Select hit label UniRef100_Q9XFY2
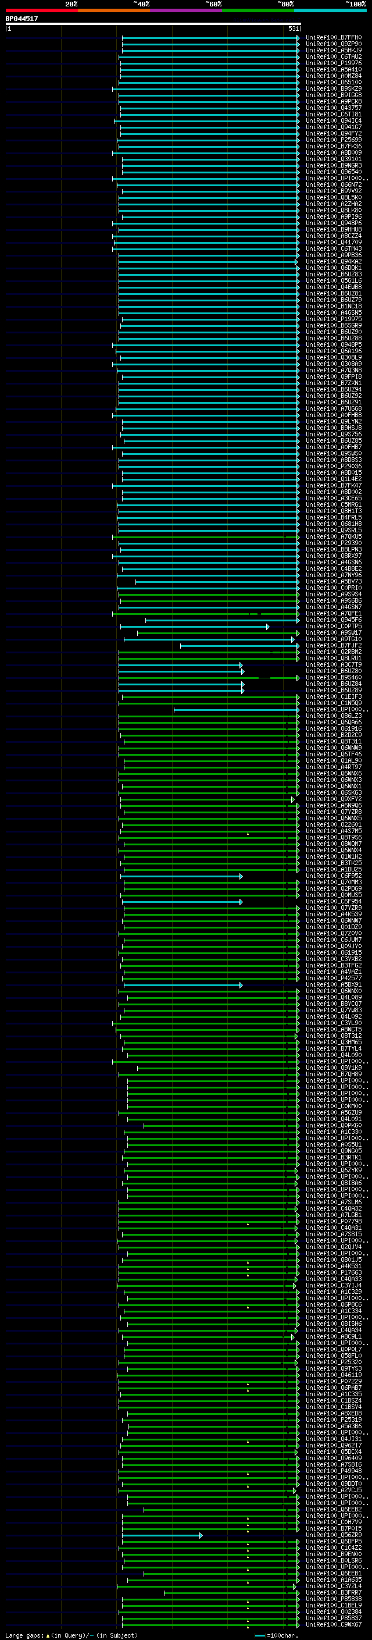372x1640 pixels. 334,799
